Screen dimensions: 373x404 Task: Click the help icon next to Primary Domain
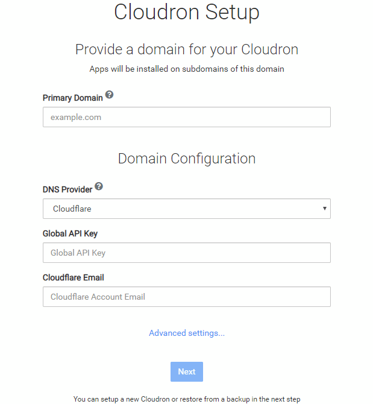click(x=109, y=95)
